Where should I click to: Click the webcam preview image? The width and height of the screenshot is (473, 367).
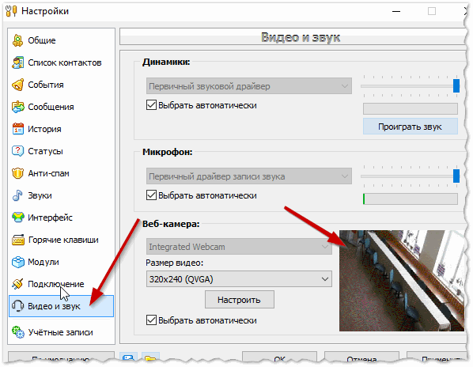tap(402, 281)
